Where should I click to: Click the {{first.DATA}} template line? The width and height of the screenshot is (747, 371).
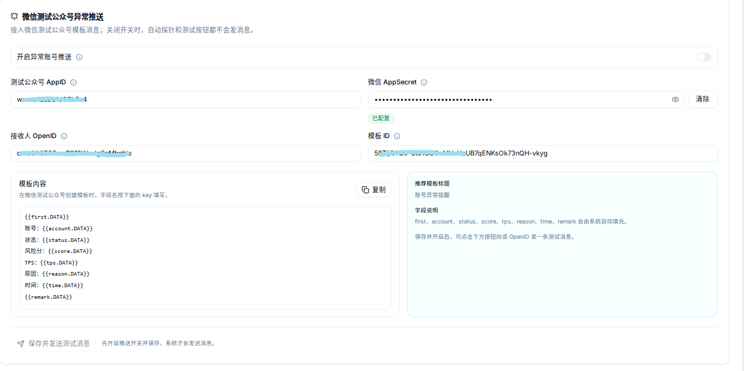(47, 217)
